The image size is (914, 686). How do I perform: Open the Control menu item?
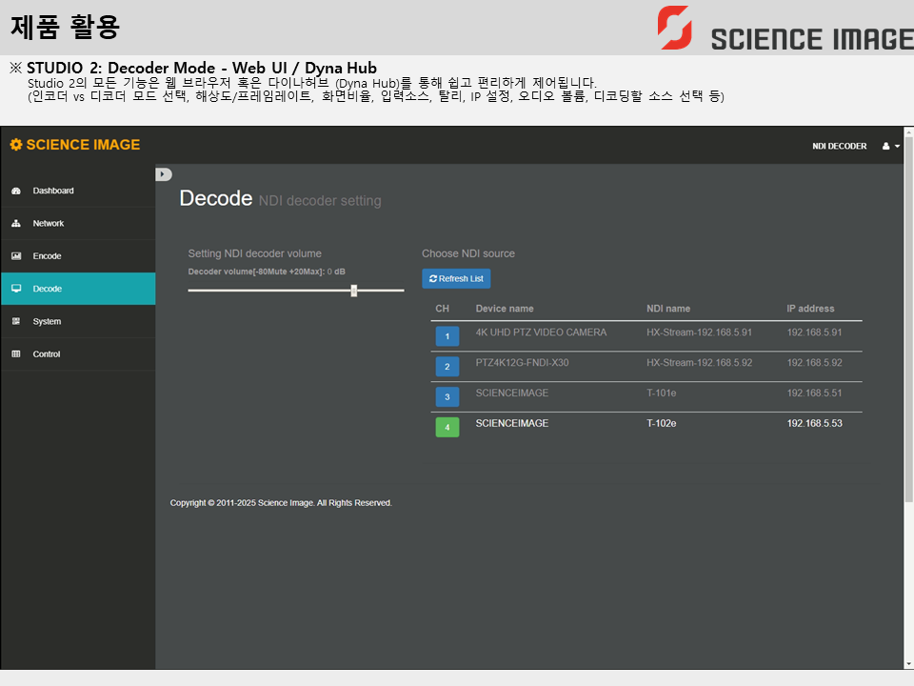(78, 354)
